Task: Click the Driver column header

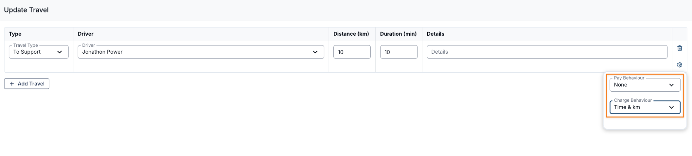Action: coord(86,34)
